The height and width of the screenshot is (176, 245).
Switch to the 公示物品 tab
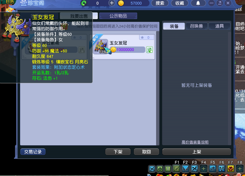pyautogui.click(x=118, y=16)
